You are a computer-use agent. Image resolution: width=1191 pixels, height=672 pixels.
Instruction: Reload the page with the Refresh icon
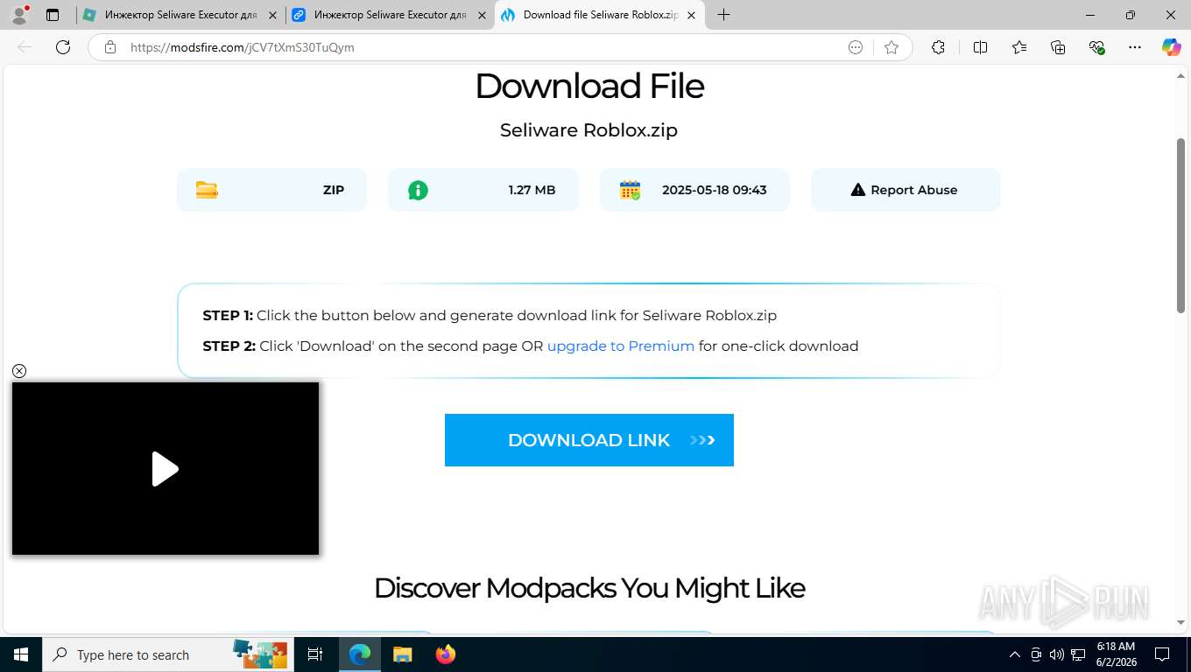click(63, 47)
